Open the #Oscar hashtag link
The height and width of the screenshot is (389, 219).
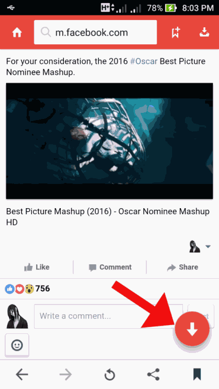pyautogui.click(x=144, y=61)
